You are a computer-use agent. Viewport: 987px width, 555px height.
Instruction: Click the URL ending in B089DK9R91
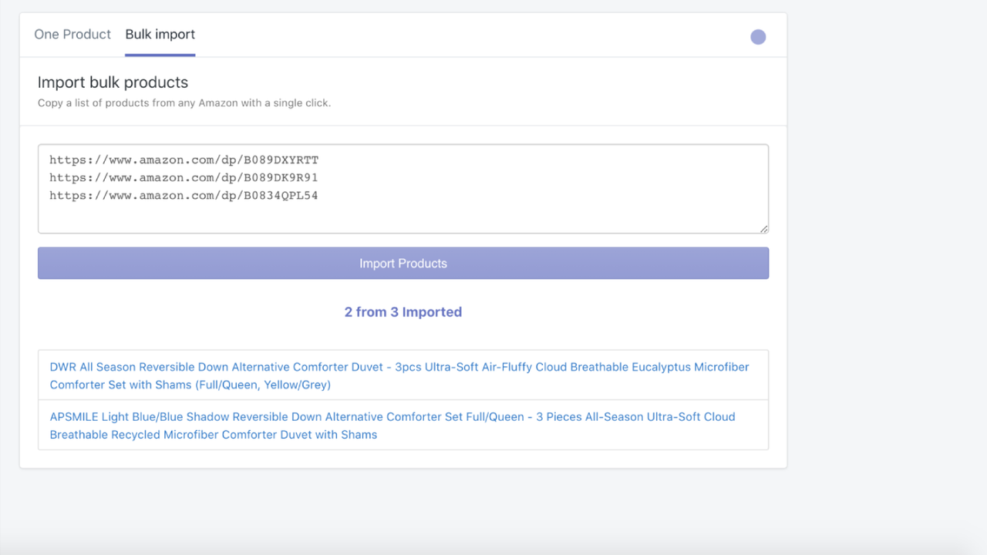pos(184,177)
